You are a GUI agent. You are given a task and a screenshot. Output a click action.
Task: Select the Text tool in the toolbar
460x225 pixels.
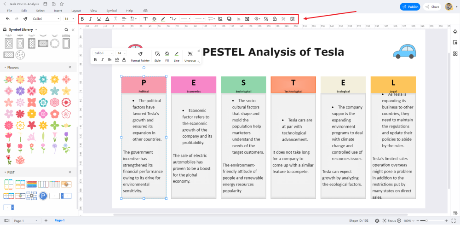145,19
